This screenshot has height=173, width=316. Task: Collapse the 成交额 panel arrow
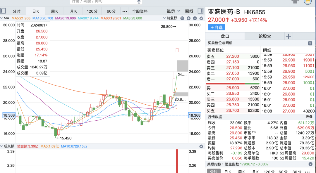click(x=2, y=146)
